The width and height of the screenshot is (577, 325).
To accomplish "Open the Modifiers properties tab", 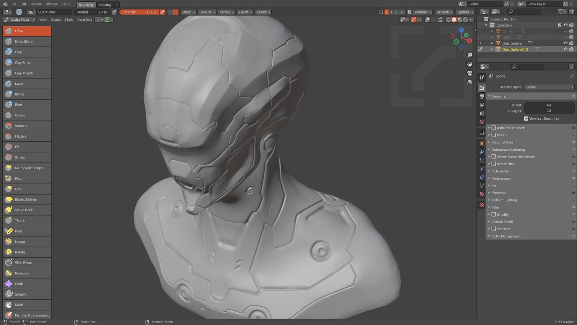I will point(482,152).
